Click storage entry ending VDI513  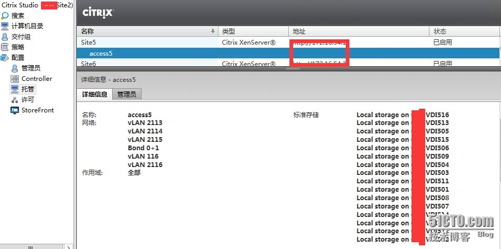click(x=403, y=123)
